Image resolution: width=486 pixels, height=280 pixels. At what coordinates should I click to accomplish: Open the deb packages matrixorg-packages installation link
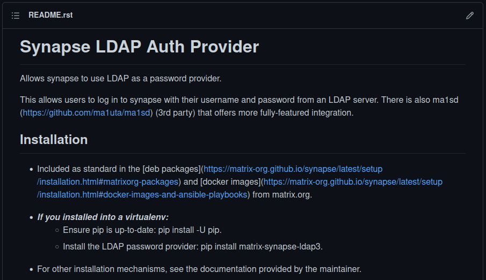pos(209,175)
